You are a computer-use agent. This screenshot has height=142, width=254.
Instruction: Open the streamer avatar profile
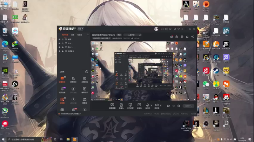pos(156,29)
